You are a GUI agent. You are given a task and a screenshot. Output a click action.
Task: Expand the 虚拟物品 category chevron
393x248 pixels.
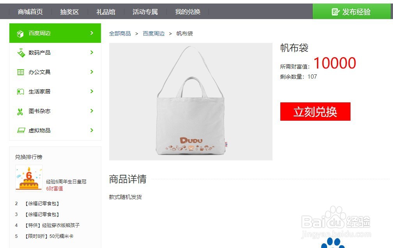point(92,130)
